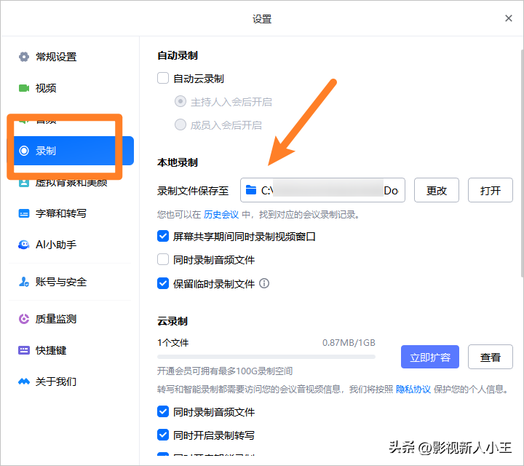Select 主持人入会后开启 radio option

(x=180, y=101)
